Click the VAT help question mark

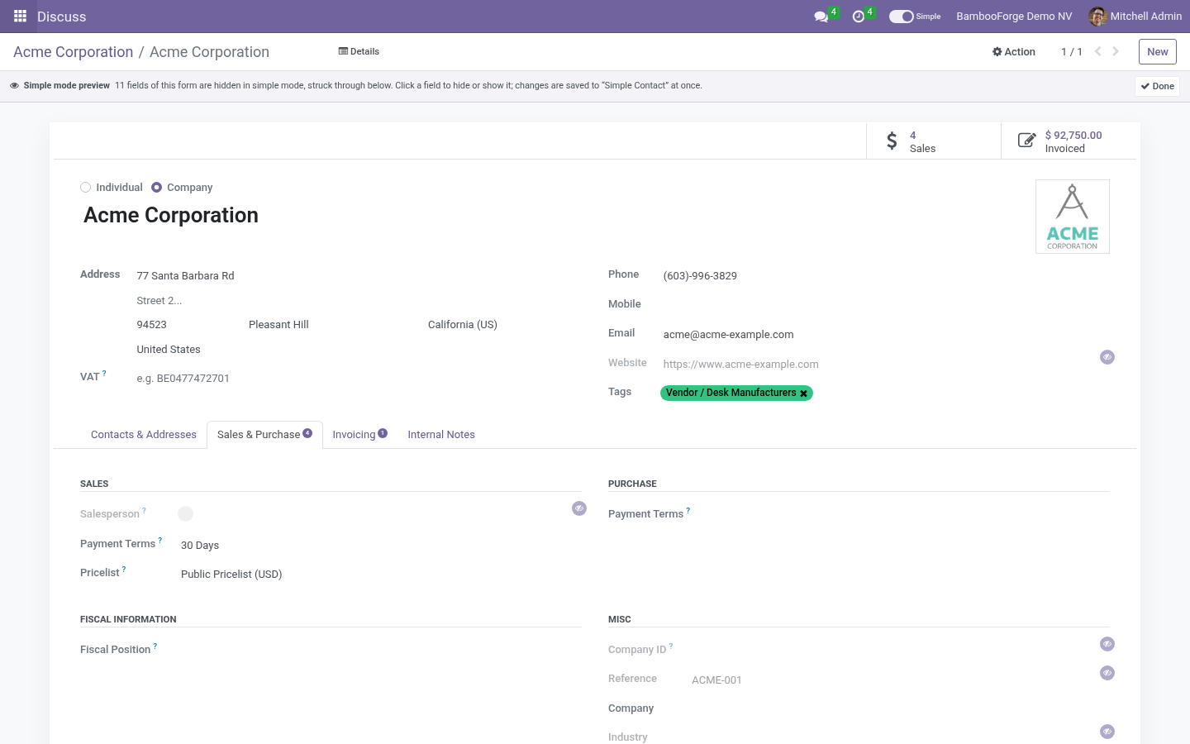(104, 374)
